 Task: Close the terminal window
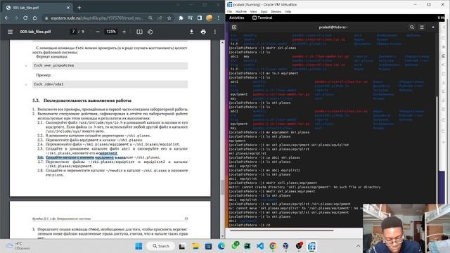[433, 27]
